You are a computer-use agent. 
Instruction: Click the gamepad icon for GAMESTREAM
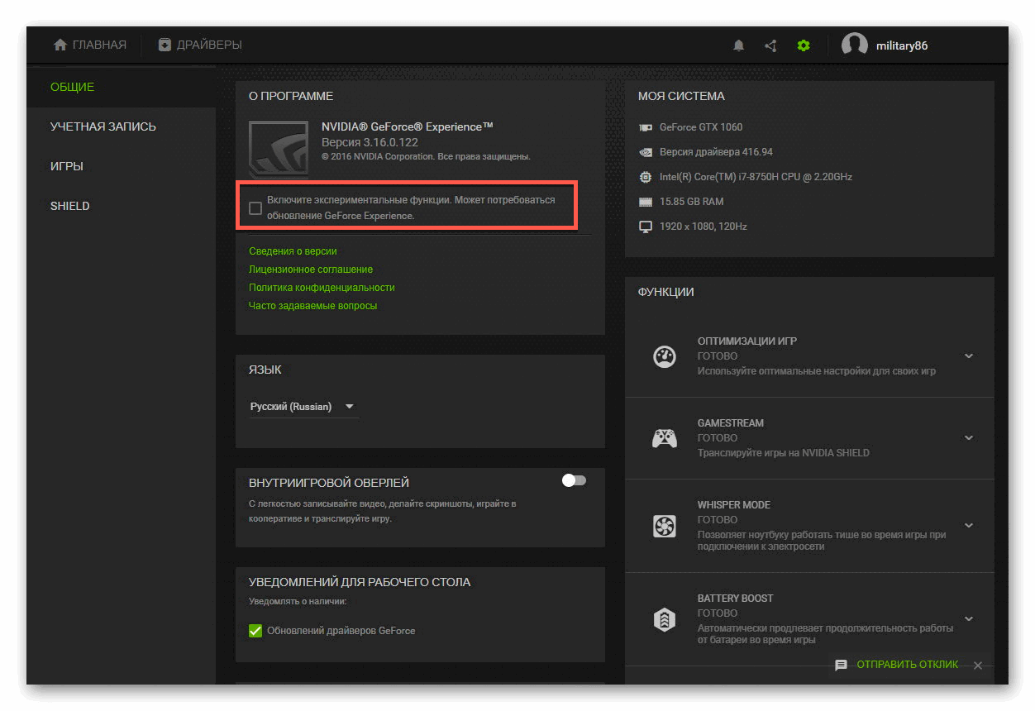pos(665,438)
